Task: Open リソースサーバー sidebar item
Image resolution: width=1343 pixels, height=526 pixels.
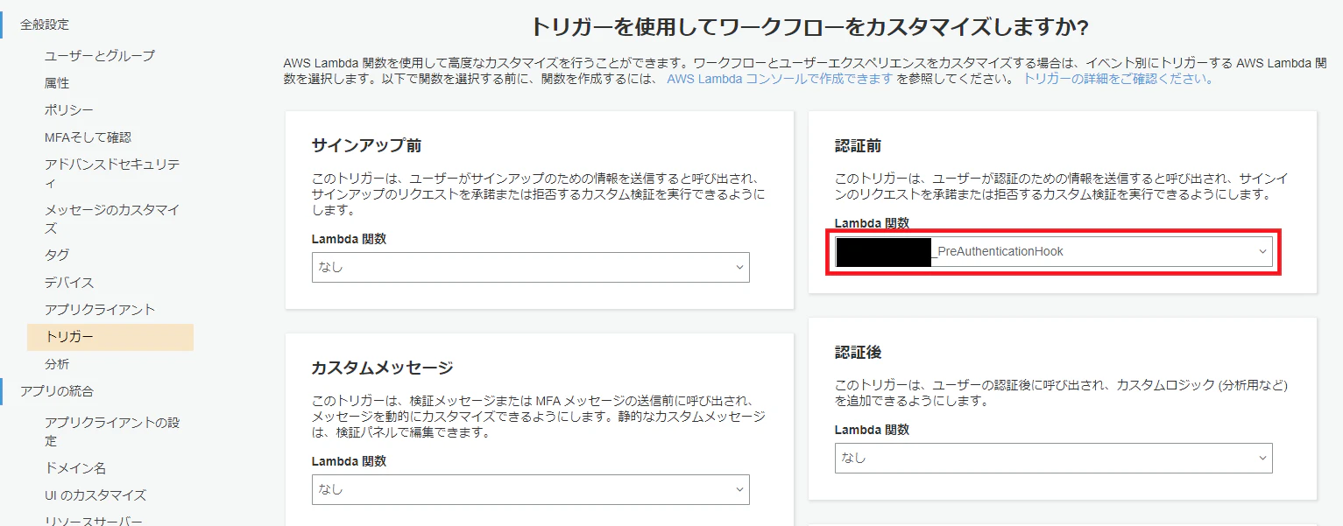Action: (94, 522)
